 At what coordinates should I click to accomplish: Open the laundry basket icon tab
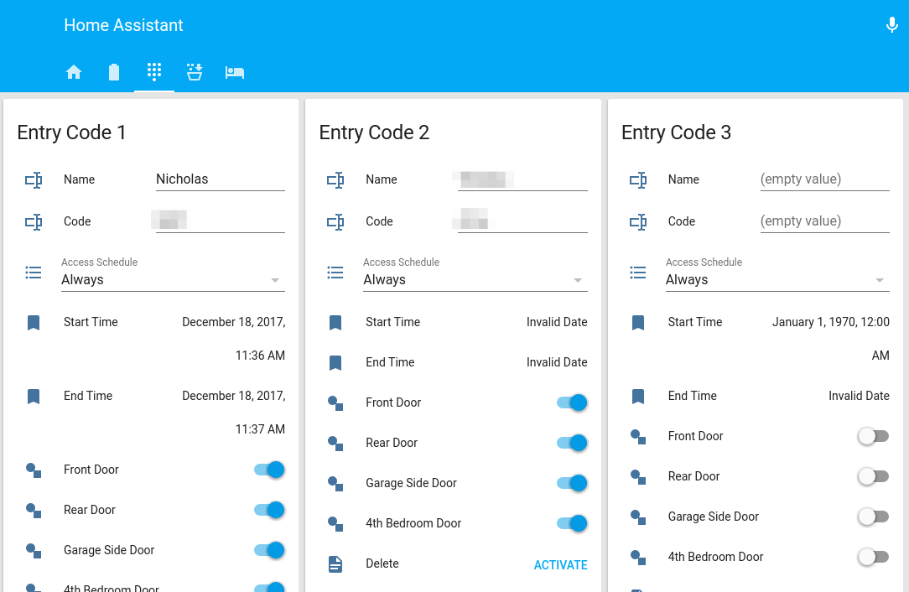click(195, 72)
